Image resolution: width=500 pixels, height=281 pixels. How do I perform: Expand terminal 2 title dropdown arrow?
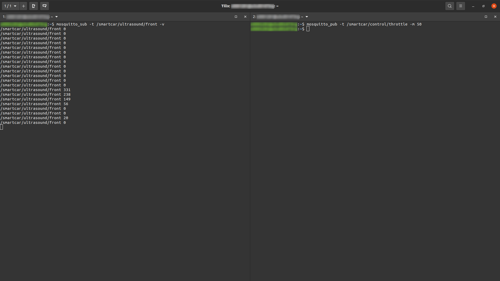click(x=307, y=17)
